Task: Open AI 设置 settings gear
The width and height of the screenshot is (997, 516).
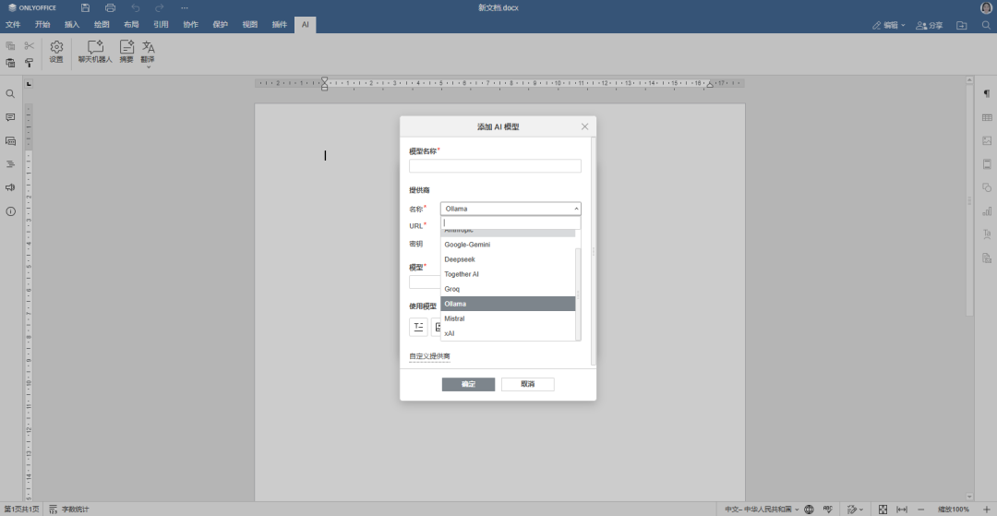Action: point(56,52)
